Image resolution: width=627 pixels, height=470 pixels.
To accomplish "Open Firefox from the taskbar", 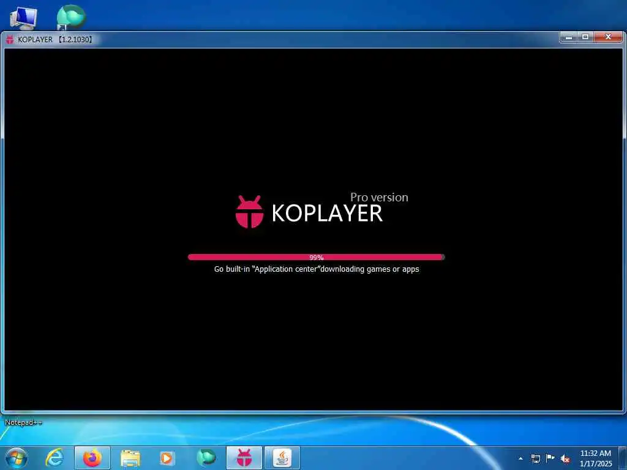I will (x=92, y=458).
